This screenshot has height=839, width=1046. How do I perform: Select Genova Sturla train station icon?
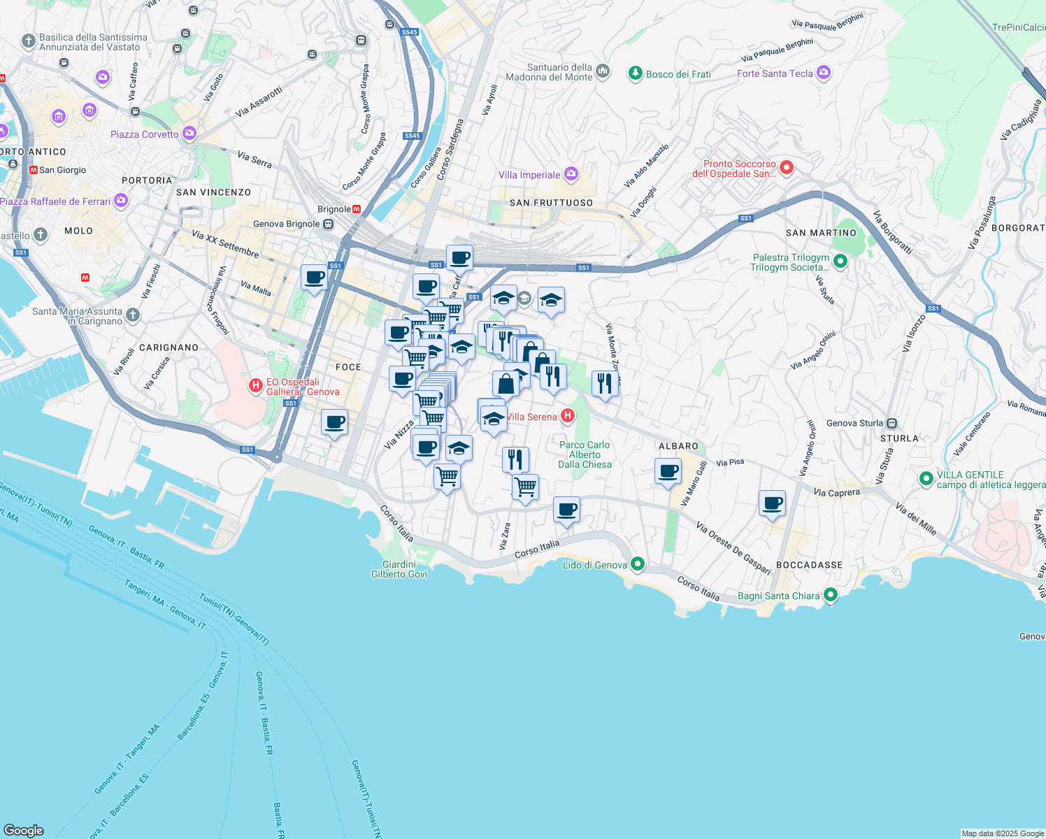pos(891,423)
